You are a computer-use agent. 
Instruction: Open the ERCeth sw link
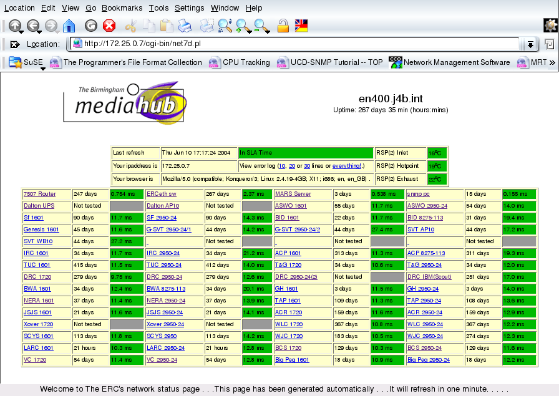(162, 194)
